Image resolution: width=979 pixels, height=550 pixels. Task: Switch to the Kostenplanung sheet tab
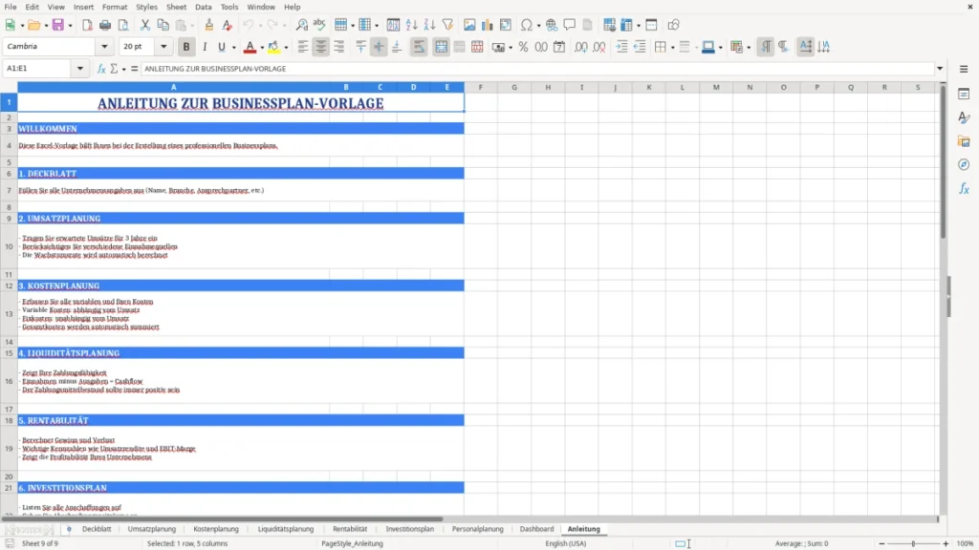(216, 529)
